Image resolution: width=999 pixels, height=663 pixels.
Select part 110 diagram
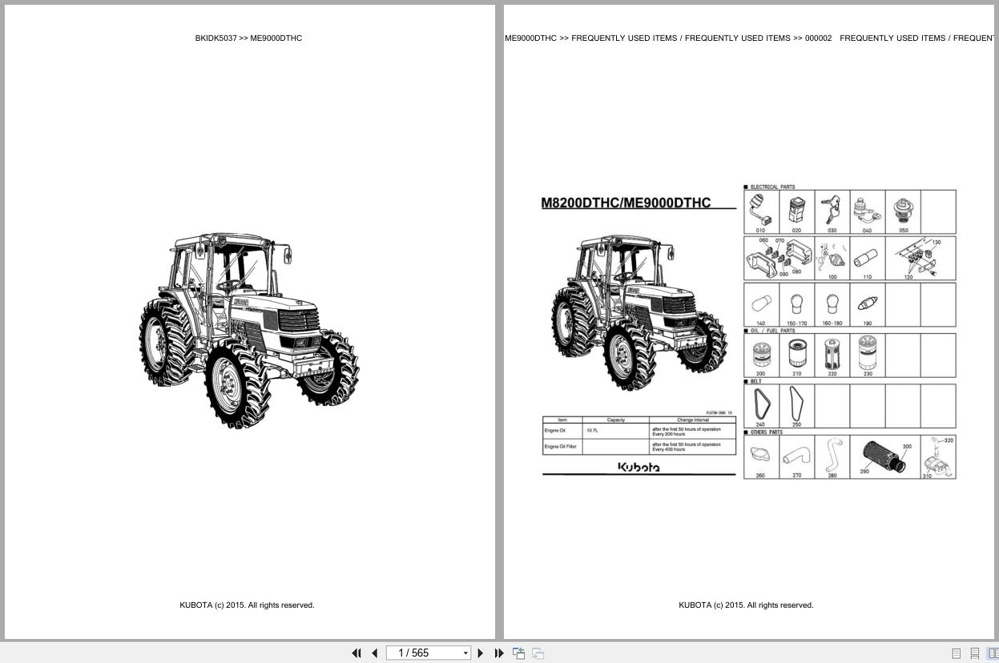(x=867, y=258)
